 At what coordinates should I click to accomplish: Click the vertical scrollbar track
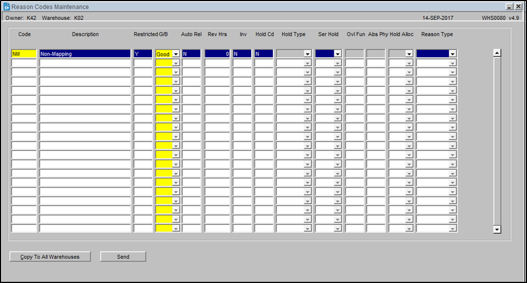point(497,141)
